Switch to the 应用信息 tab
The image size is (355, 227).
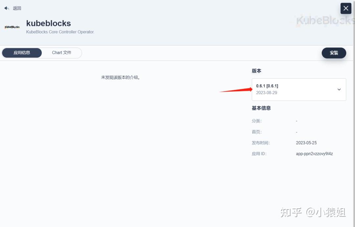(x=22, y=53)
